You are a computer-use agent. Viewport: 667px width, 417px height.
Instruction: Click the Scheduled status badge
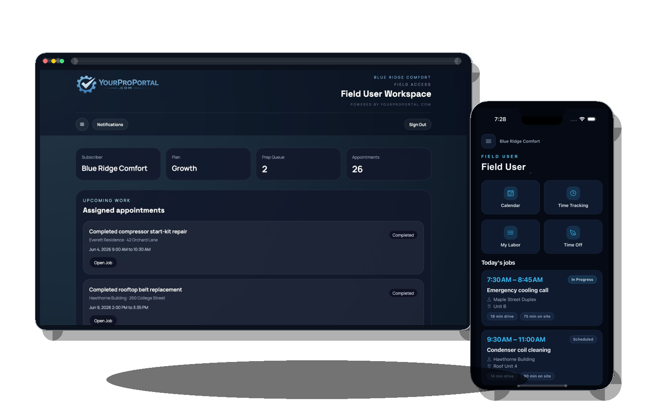pyautogui.click(x=583, y=339)
